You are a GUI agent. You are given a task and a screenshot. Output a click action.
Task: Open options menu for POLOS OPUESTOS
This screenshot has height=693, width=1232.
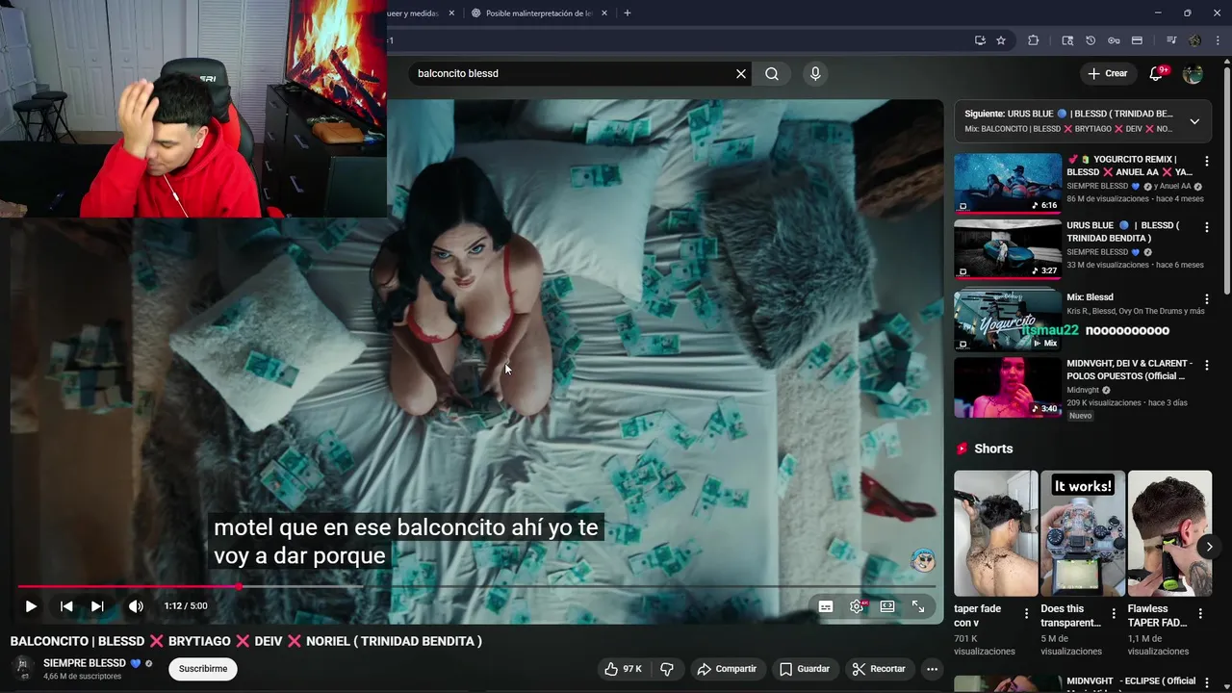click(1207, 366)
